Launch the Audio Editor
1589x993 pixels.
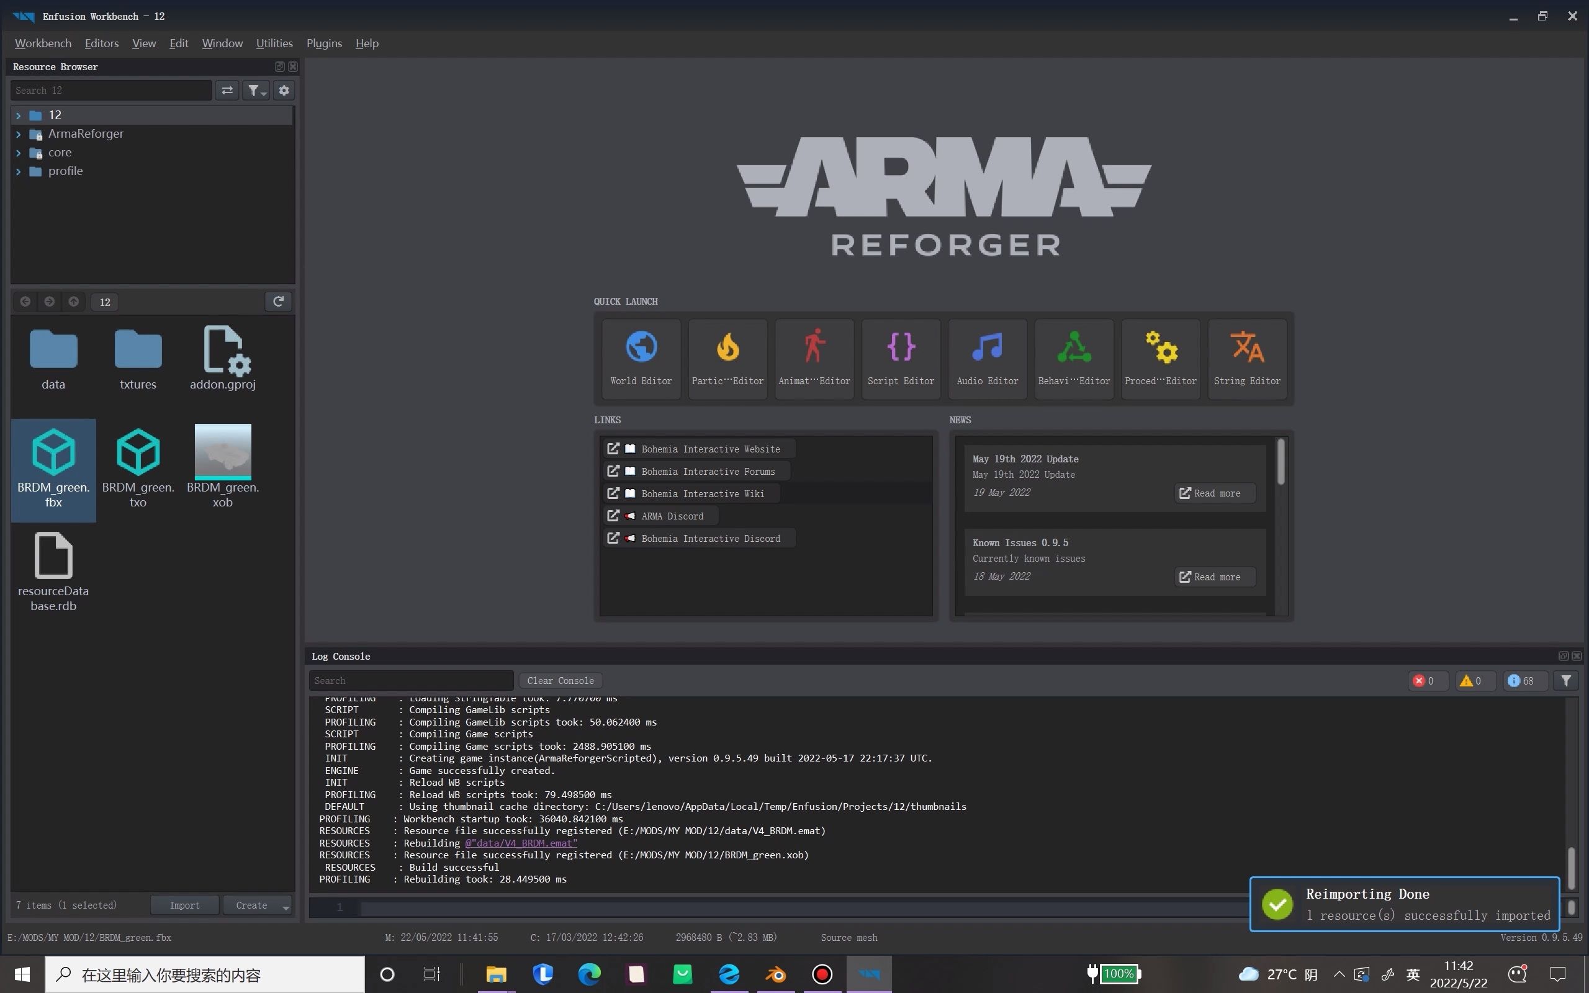pos(988,359)
